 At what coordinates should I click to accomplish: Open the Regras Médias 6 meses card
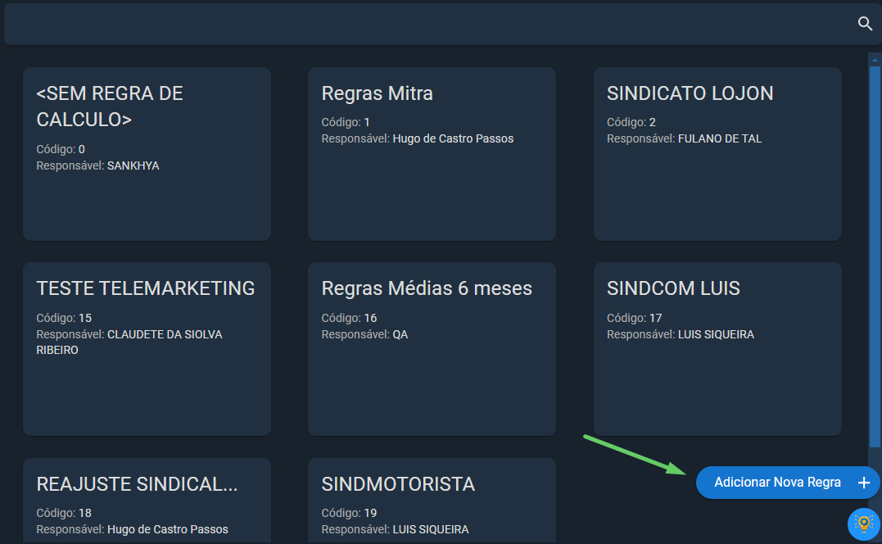point(432,349)
